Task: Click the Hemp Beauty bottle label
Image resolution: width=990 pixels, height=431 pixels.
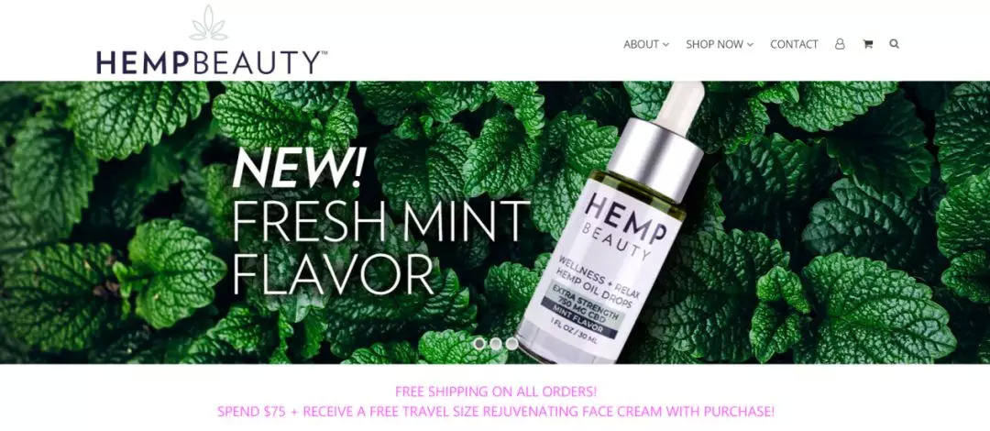Action: [x=606, y=265]
